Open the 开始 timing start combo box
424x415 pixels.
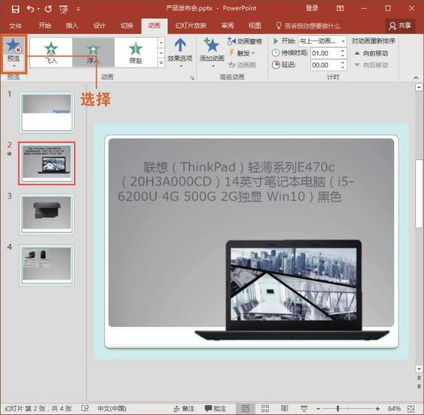(x=322, y=42)
